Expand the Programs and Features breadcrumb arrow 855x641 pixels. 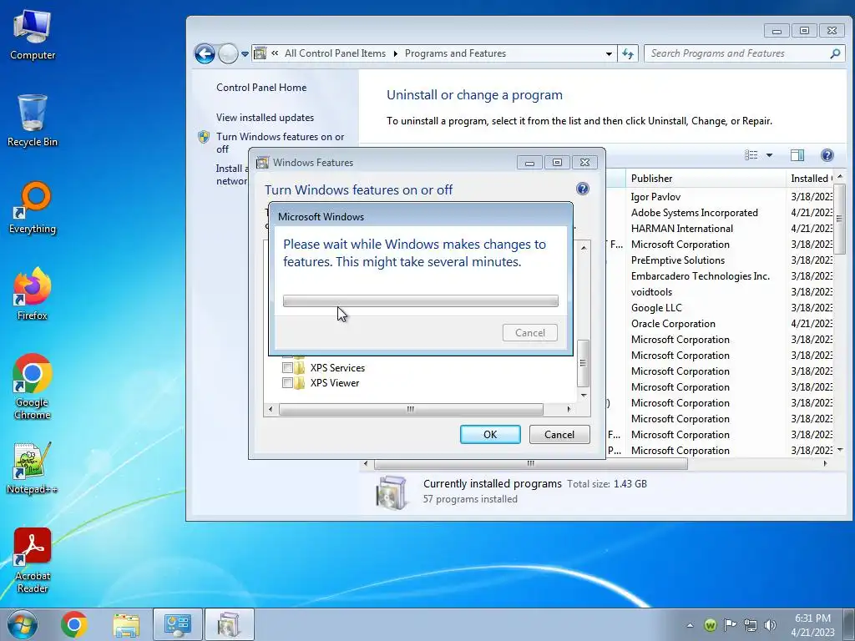(x=396, y=53)
